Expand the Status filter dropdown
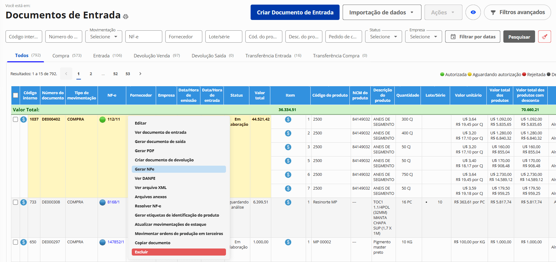The image size is (556, 262). (x=383, y=37)
